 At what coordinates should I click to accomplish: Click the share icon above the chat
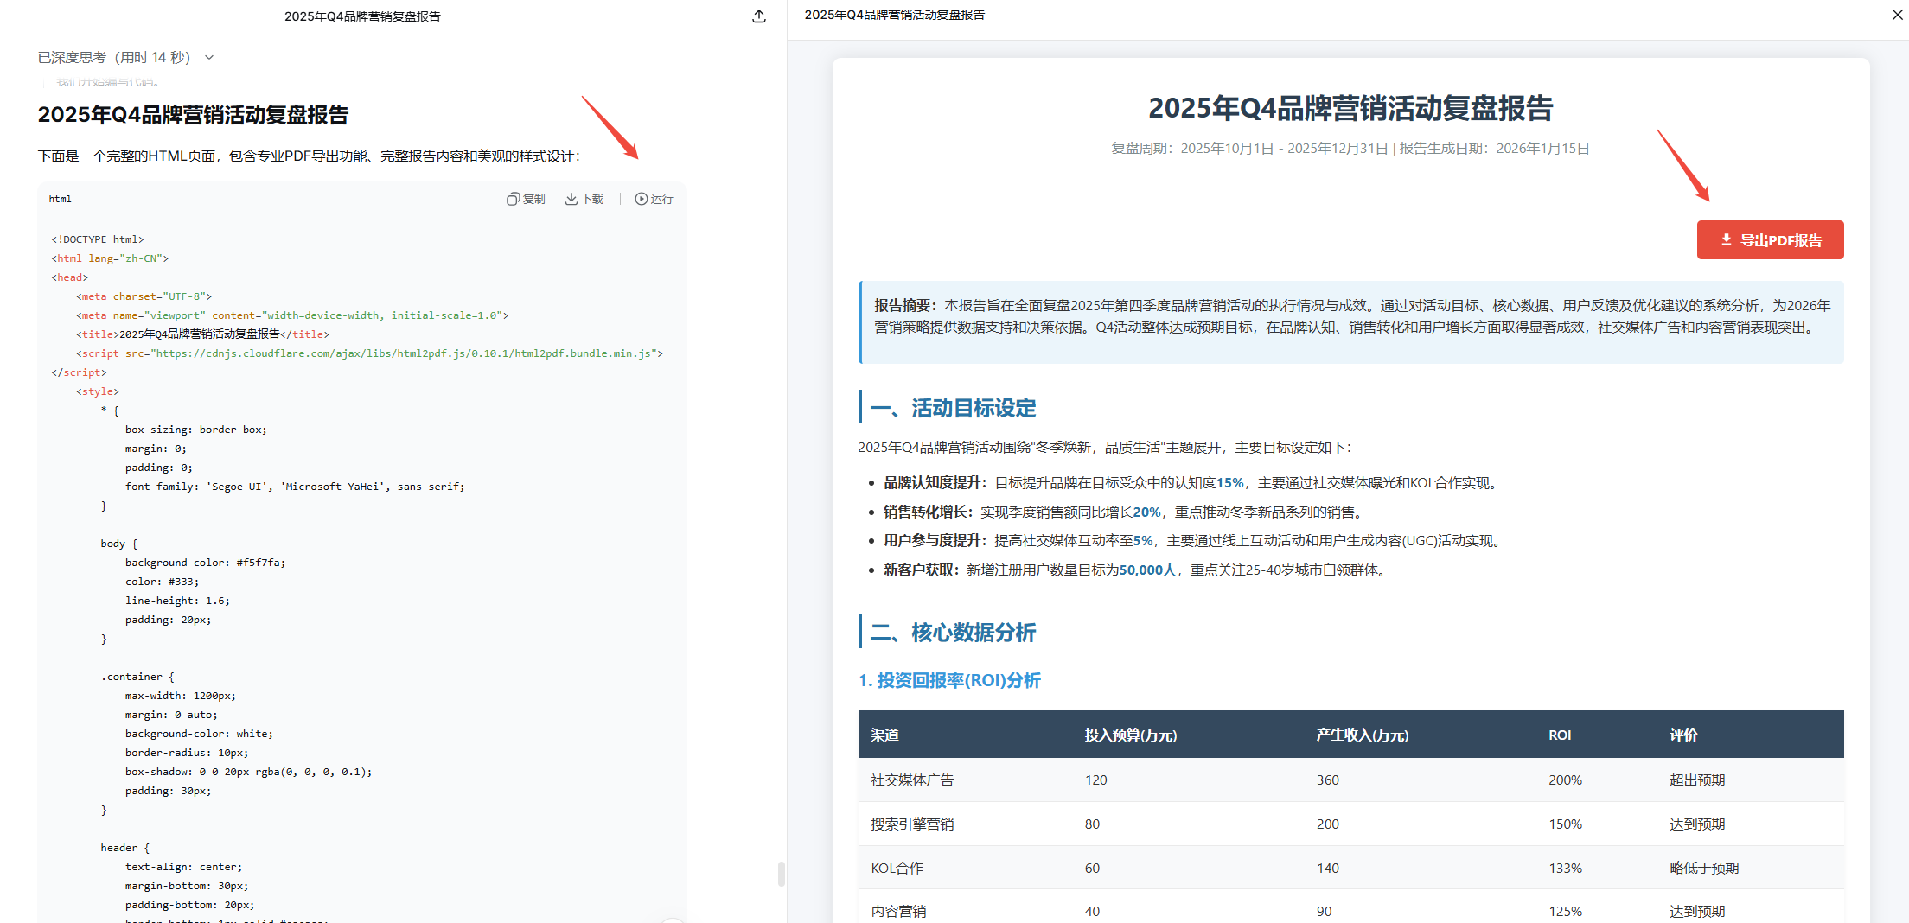click(x=758, y=16)
